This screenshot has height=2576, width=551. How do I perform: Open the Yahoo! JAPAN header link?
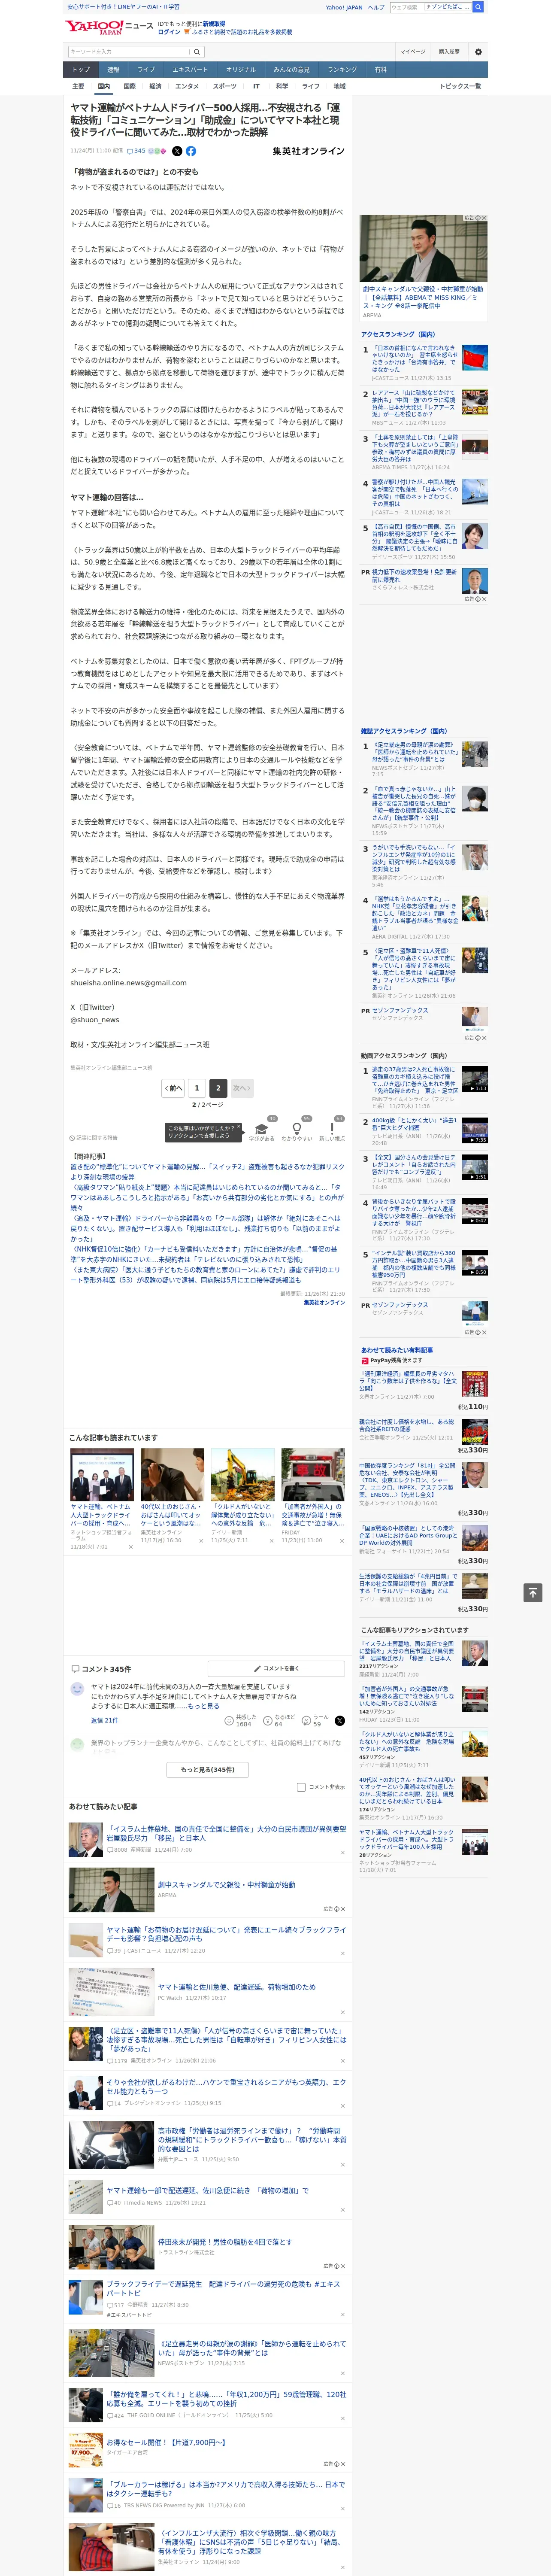point(344,7)
